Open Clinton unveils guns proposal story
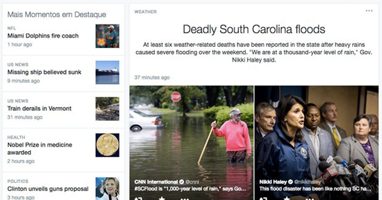 [x=48, y=189]
